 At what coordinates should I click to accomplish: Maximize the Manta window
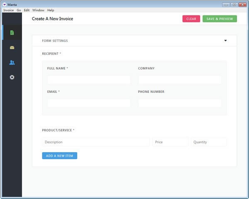pyautogui.click(x=234, y=5)
